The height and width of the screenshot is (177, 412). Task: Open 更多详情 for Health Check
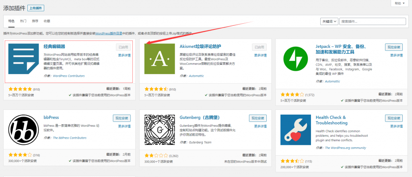(x=396, y=126)
